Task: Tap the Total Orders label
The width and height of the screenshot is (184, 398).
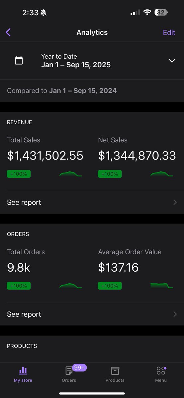Action: pyautogui.click(x=26, y=252)
